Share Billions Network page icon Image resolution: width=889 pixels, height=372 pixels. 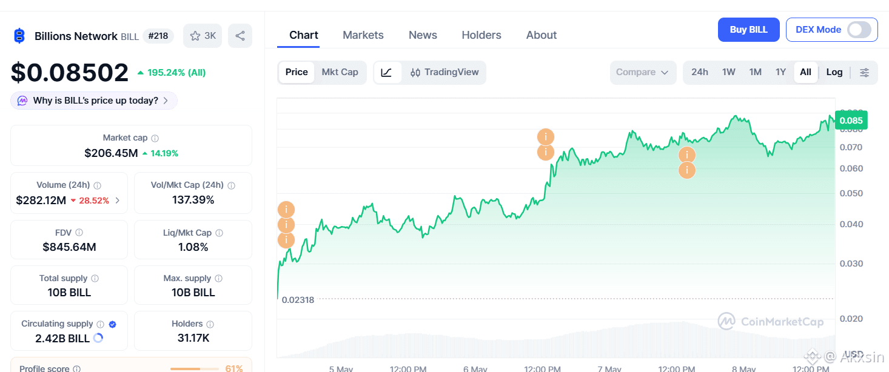(240, 36)
